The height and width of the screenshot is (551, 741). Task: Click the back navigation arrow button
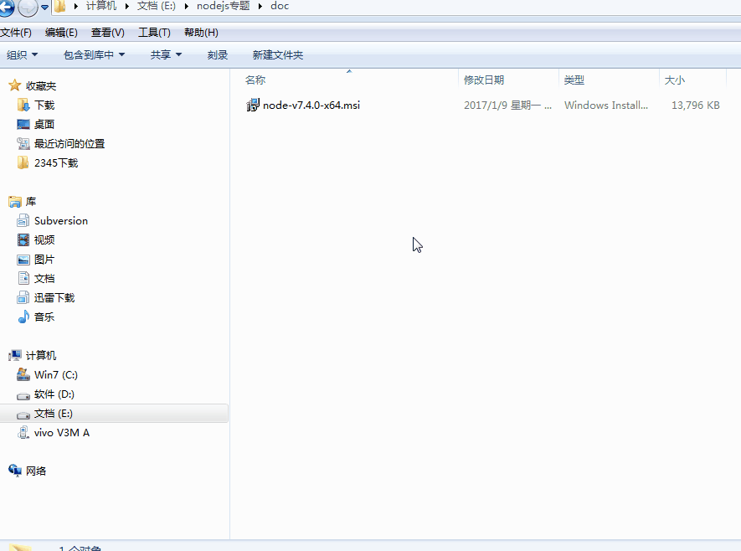(6, 8)
